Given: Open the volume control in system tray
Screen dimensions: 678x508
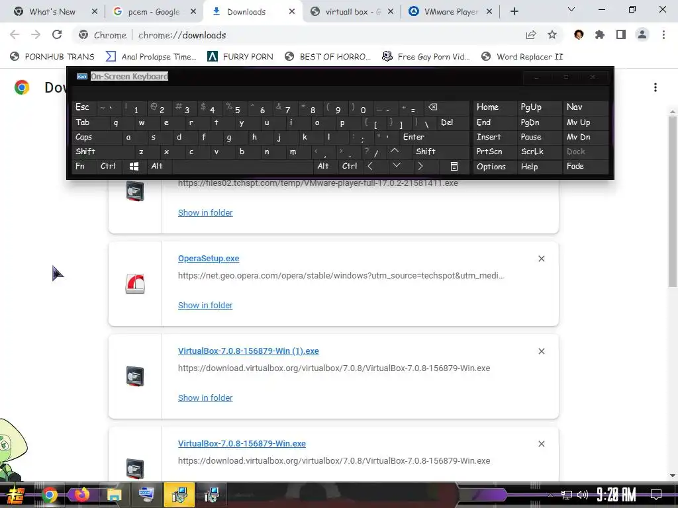Looking at the screenshot, I should (x=583, y=495).
